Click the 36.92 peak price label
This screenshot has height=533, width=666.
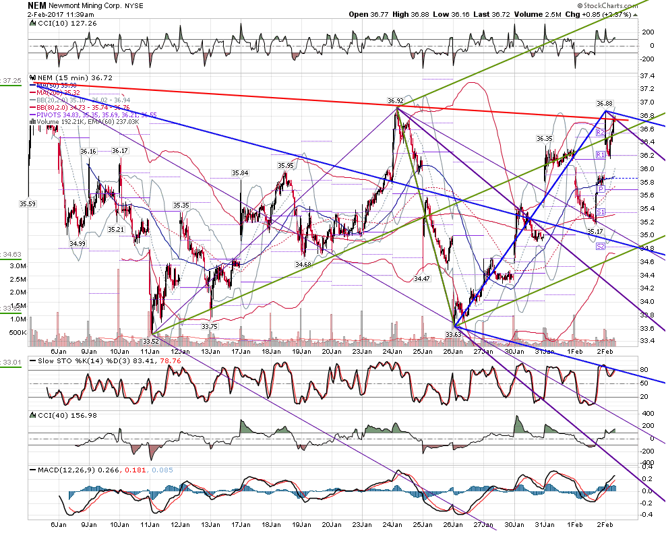pos(396,101)
